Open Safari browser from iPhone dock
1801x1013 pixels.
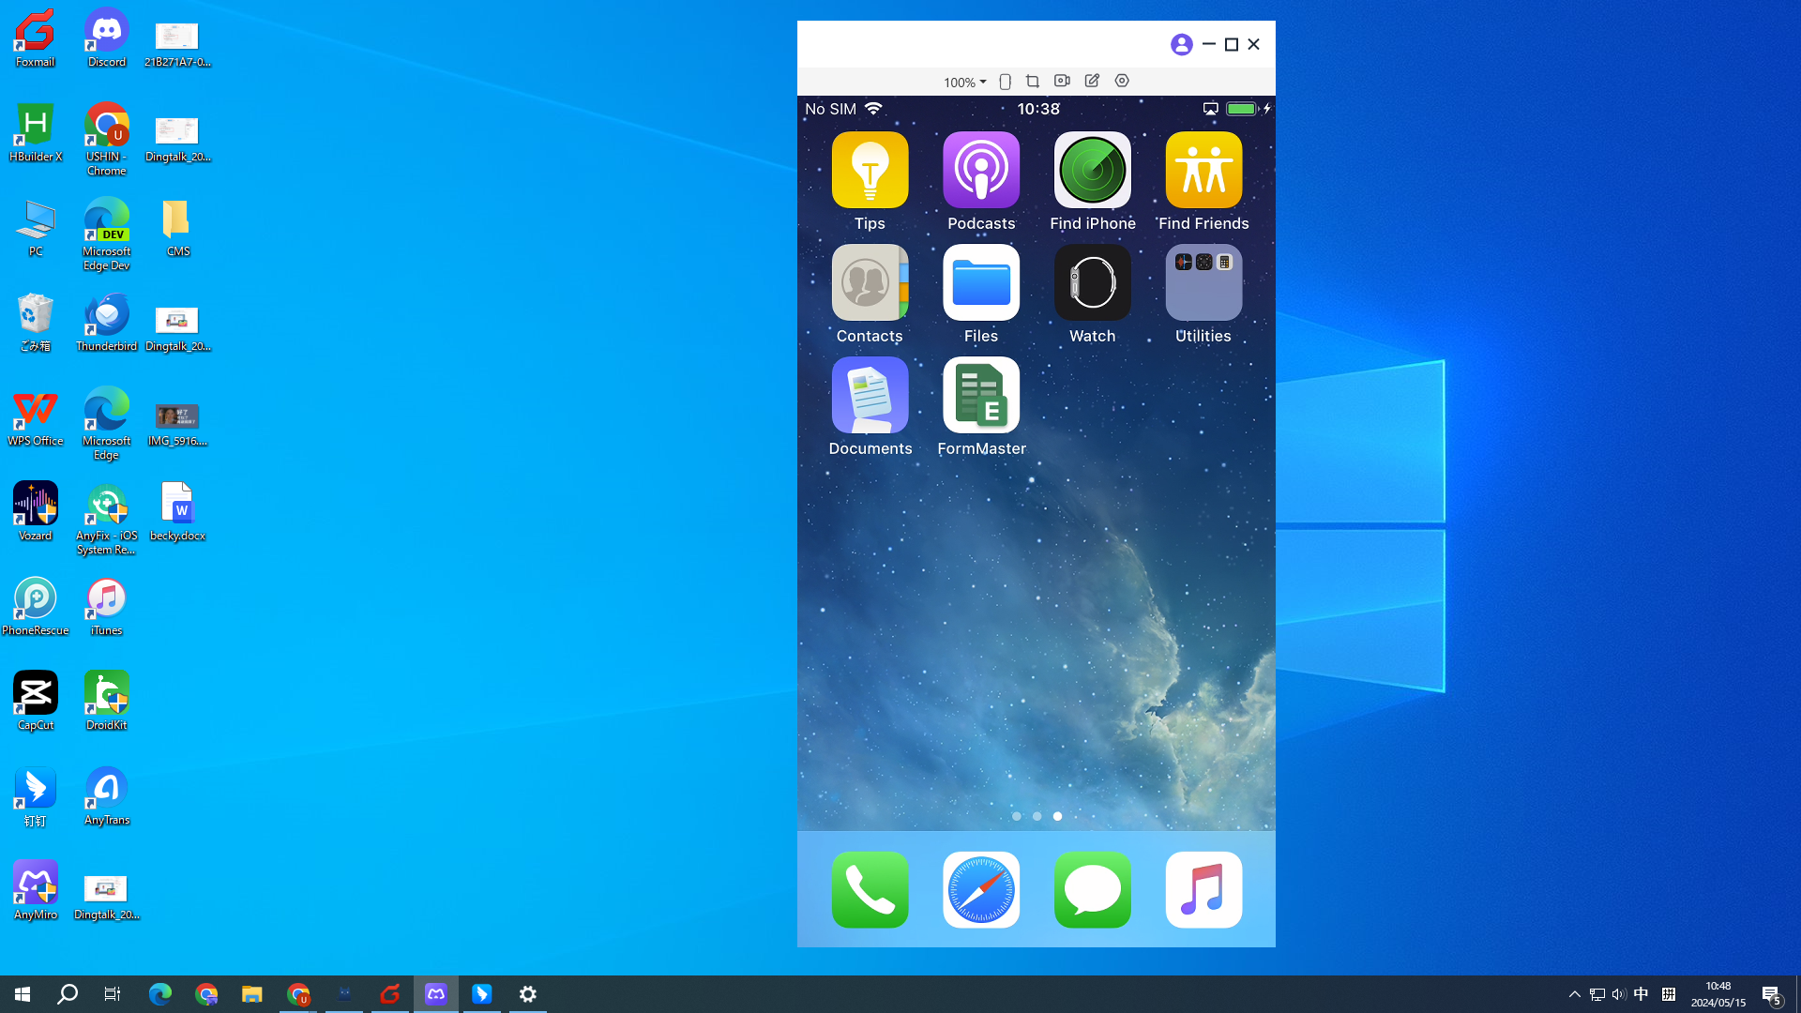coord(981,889)
